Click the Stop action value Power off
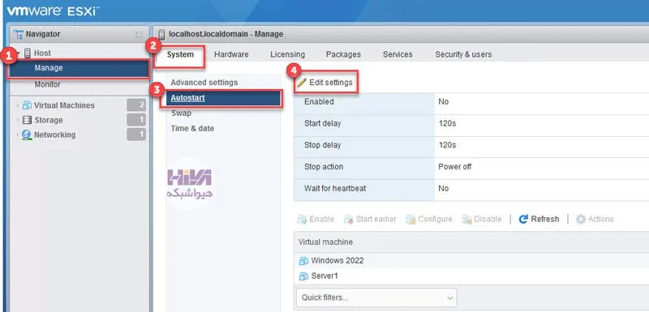Viewport: 649px width, 312px height. click(455, 167)
